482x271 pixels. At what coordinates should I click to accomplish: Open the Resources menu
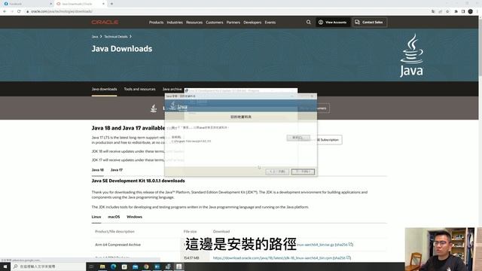(x=194, y=23)
